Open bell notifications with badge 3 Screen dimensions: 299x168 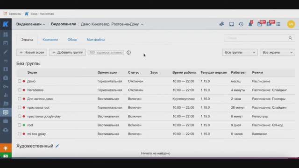250,24
